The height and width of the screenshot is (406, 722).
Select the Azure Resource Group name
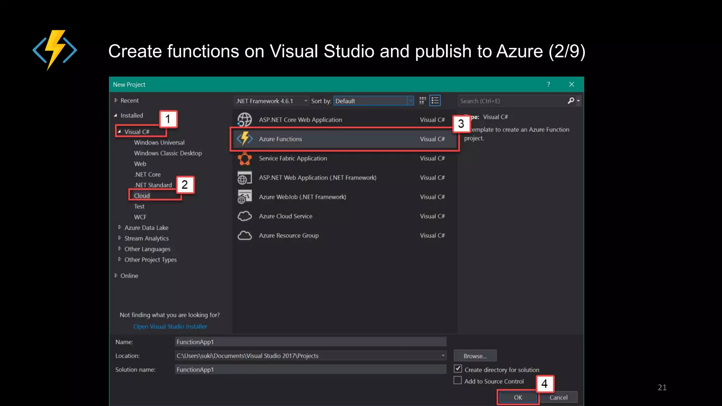289,235
